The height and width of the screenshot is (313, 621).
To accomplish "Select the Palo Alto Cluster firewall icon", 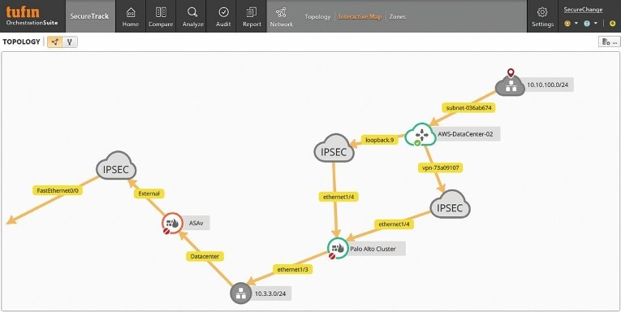I will point(338,248).
